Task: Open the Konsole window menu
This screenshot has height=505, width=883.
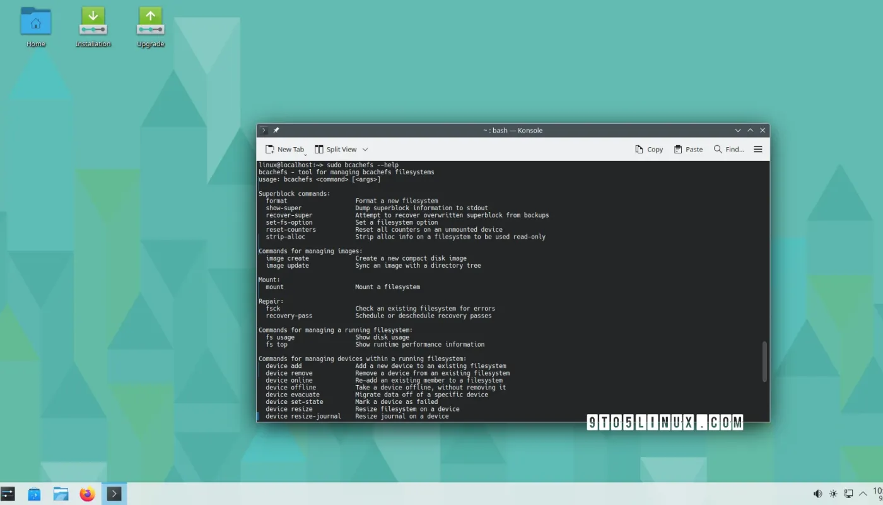Action: (263, 130)
